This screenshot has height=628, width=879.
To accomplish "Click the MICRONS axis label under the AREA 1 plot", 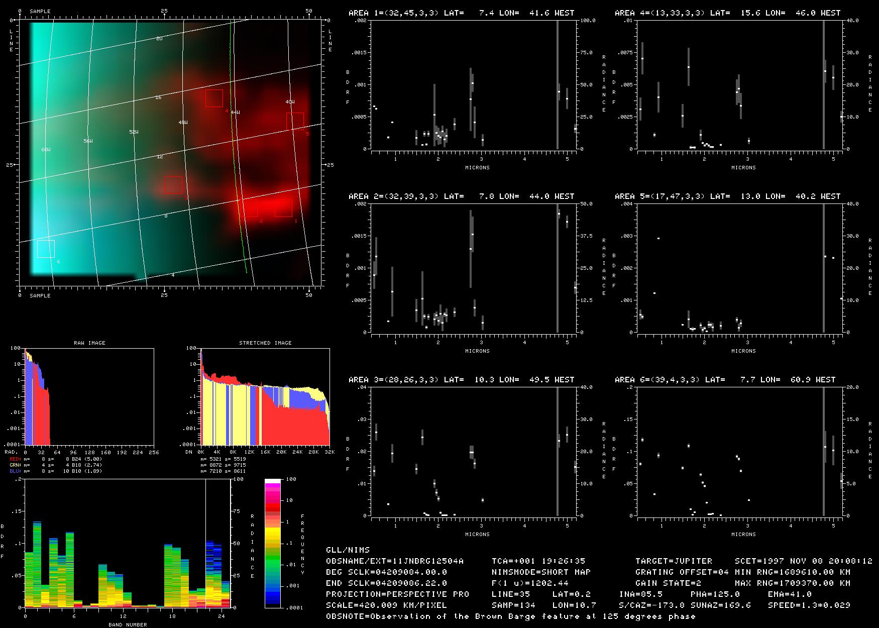I will click(477, 168).
